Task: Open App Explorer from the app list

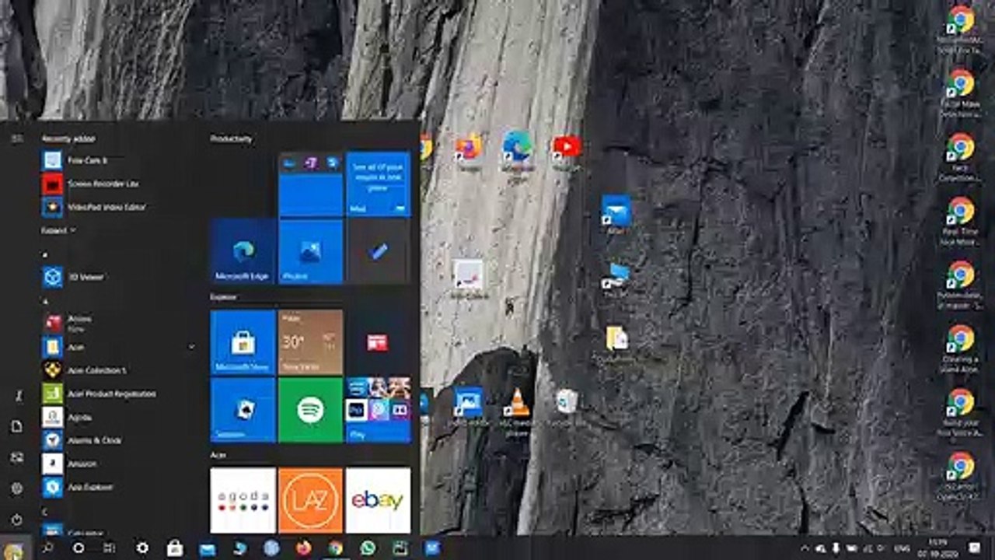Action: [114, 487]
